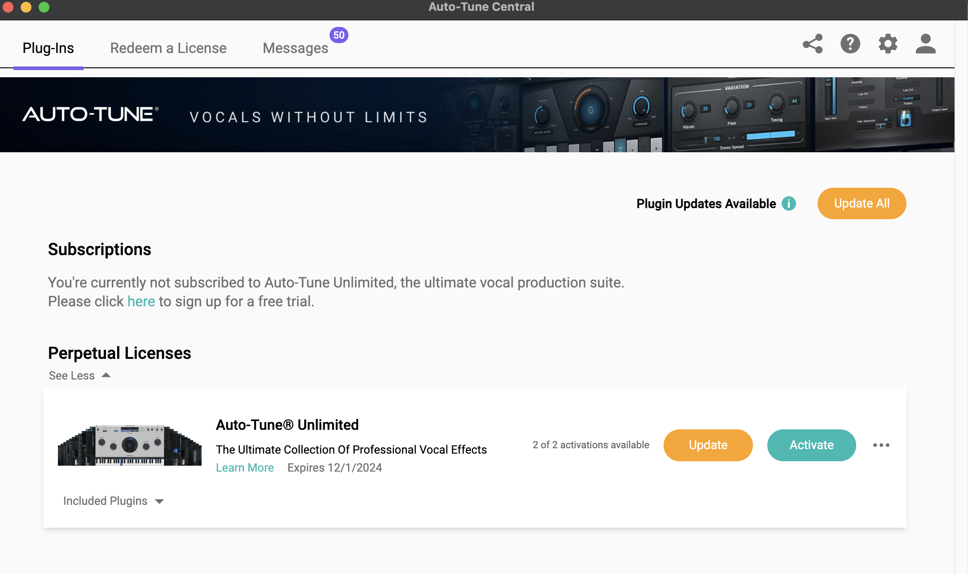Click info icon beside Plugin Updates Available
The height and width of the screenshot is (574, 968).
coord(789,203)
